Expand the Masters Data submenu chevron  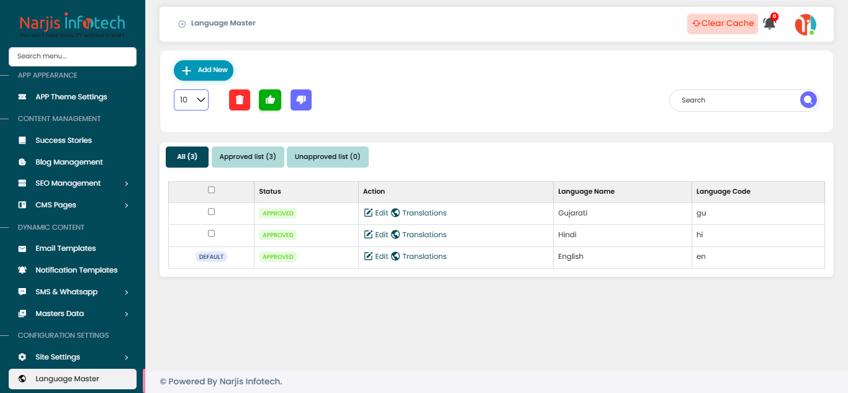tap(127, 314)
